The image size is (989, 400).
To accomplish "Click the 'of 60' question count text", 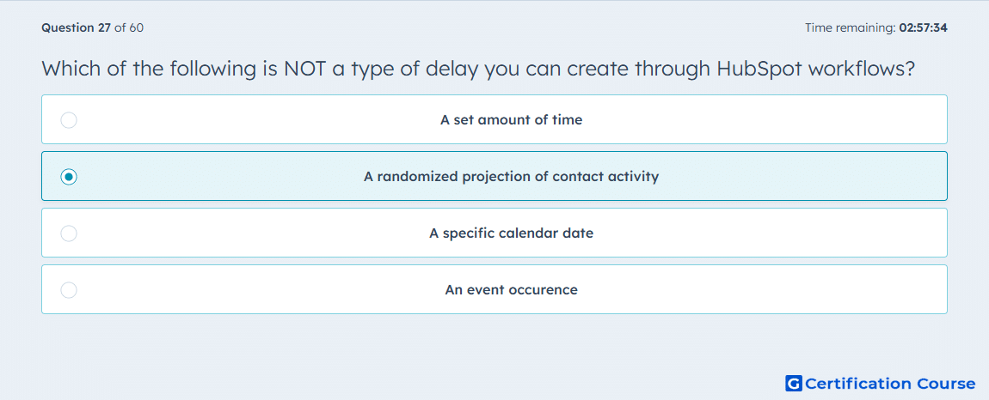I will (129, 27).
